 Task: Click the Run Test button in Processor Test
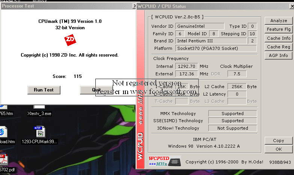(x=44, y=90)
